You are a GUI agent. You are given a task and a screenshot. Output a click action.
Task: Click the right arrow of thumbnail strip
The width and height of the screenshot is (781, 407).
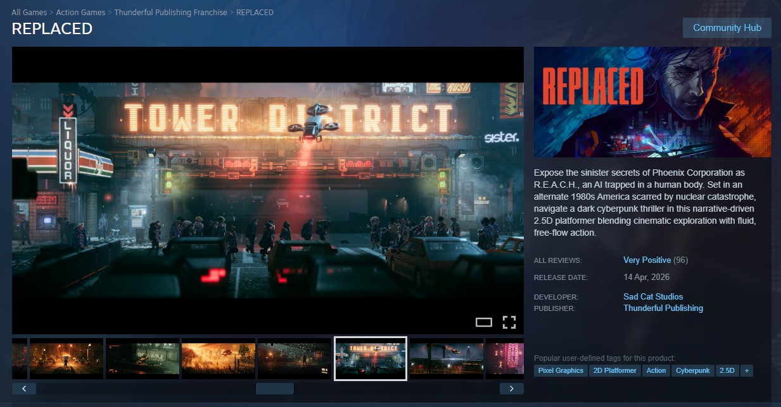(511, 389)
